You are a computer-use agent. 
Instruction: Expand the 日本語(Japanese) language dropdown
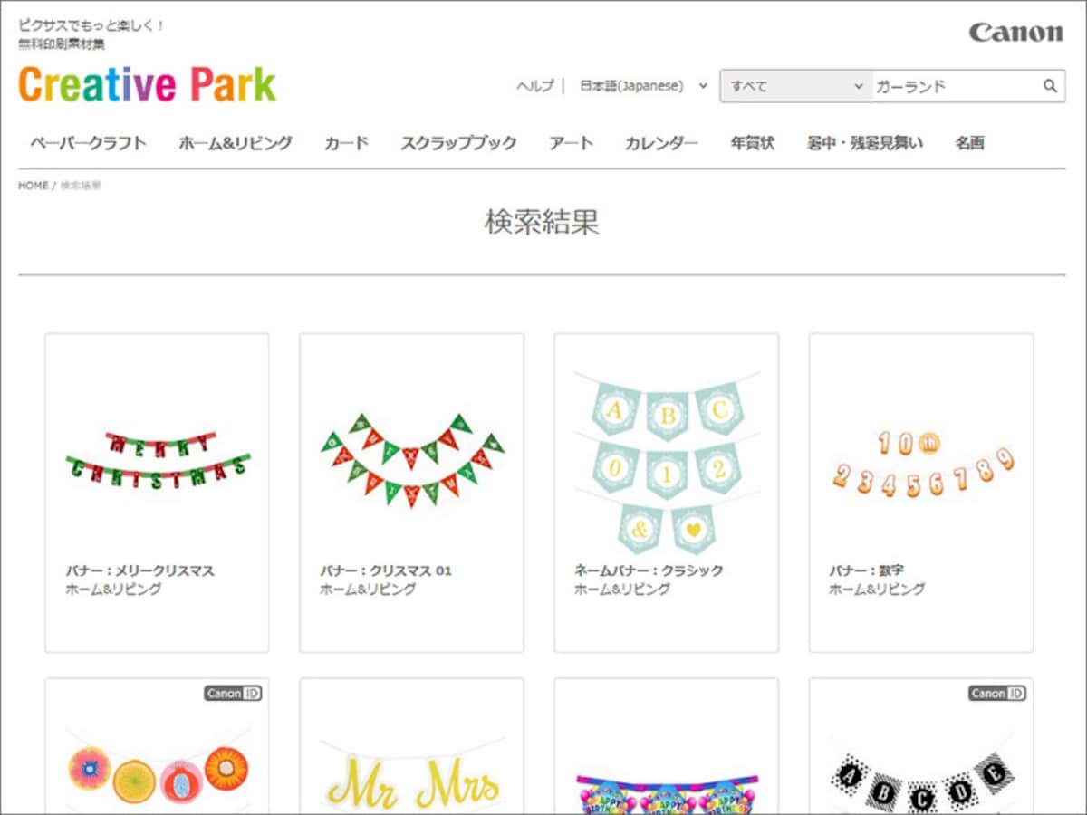(x=643, y=86)
